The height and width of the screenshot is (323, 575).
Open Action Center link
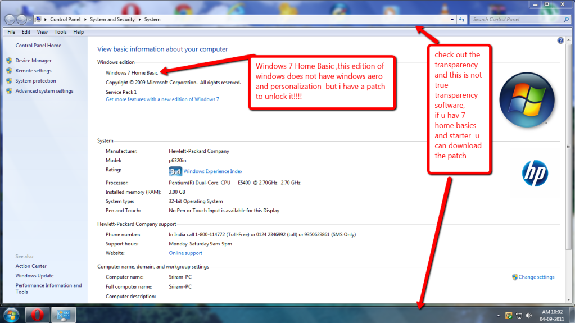coord(31,266)
